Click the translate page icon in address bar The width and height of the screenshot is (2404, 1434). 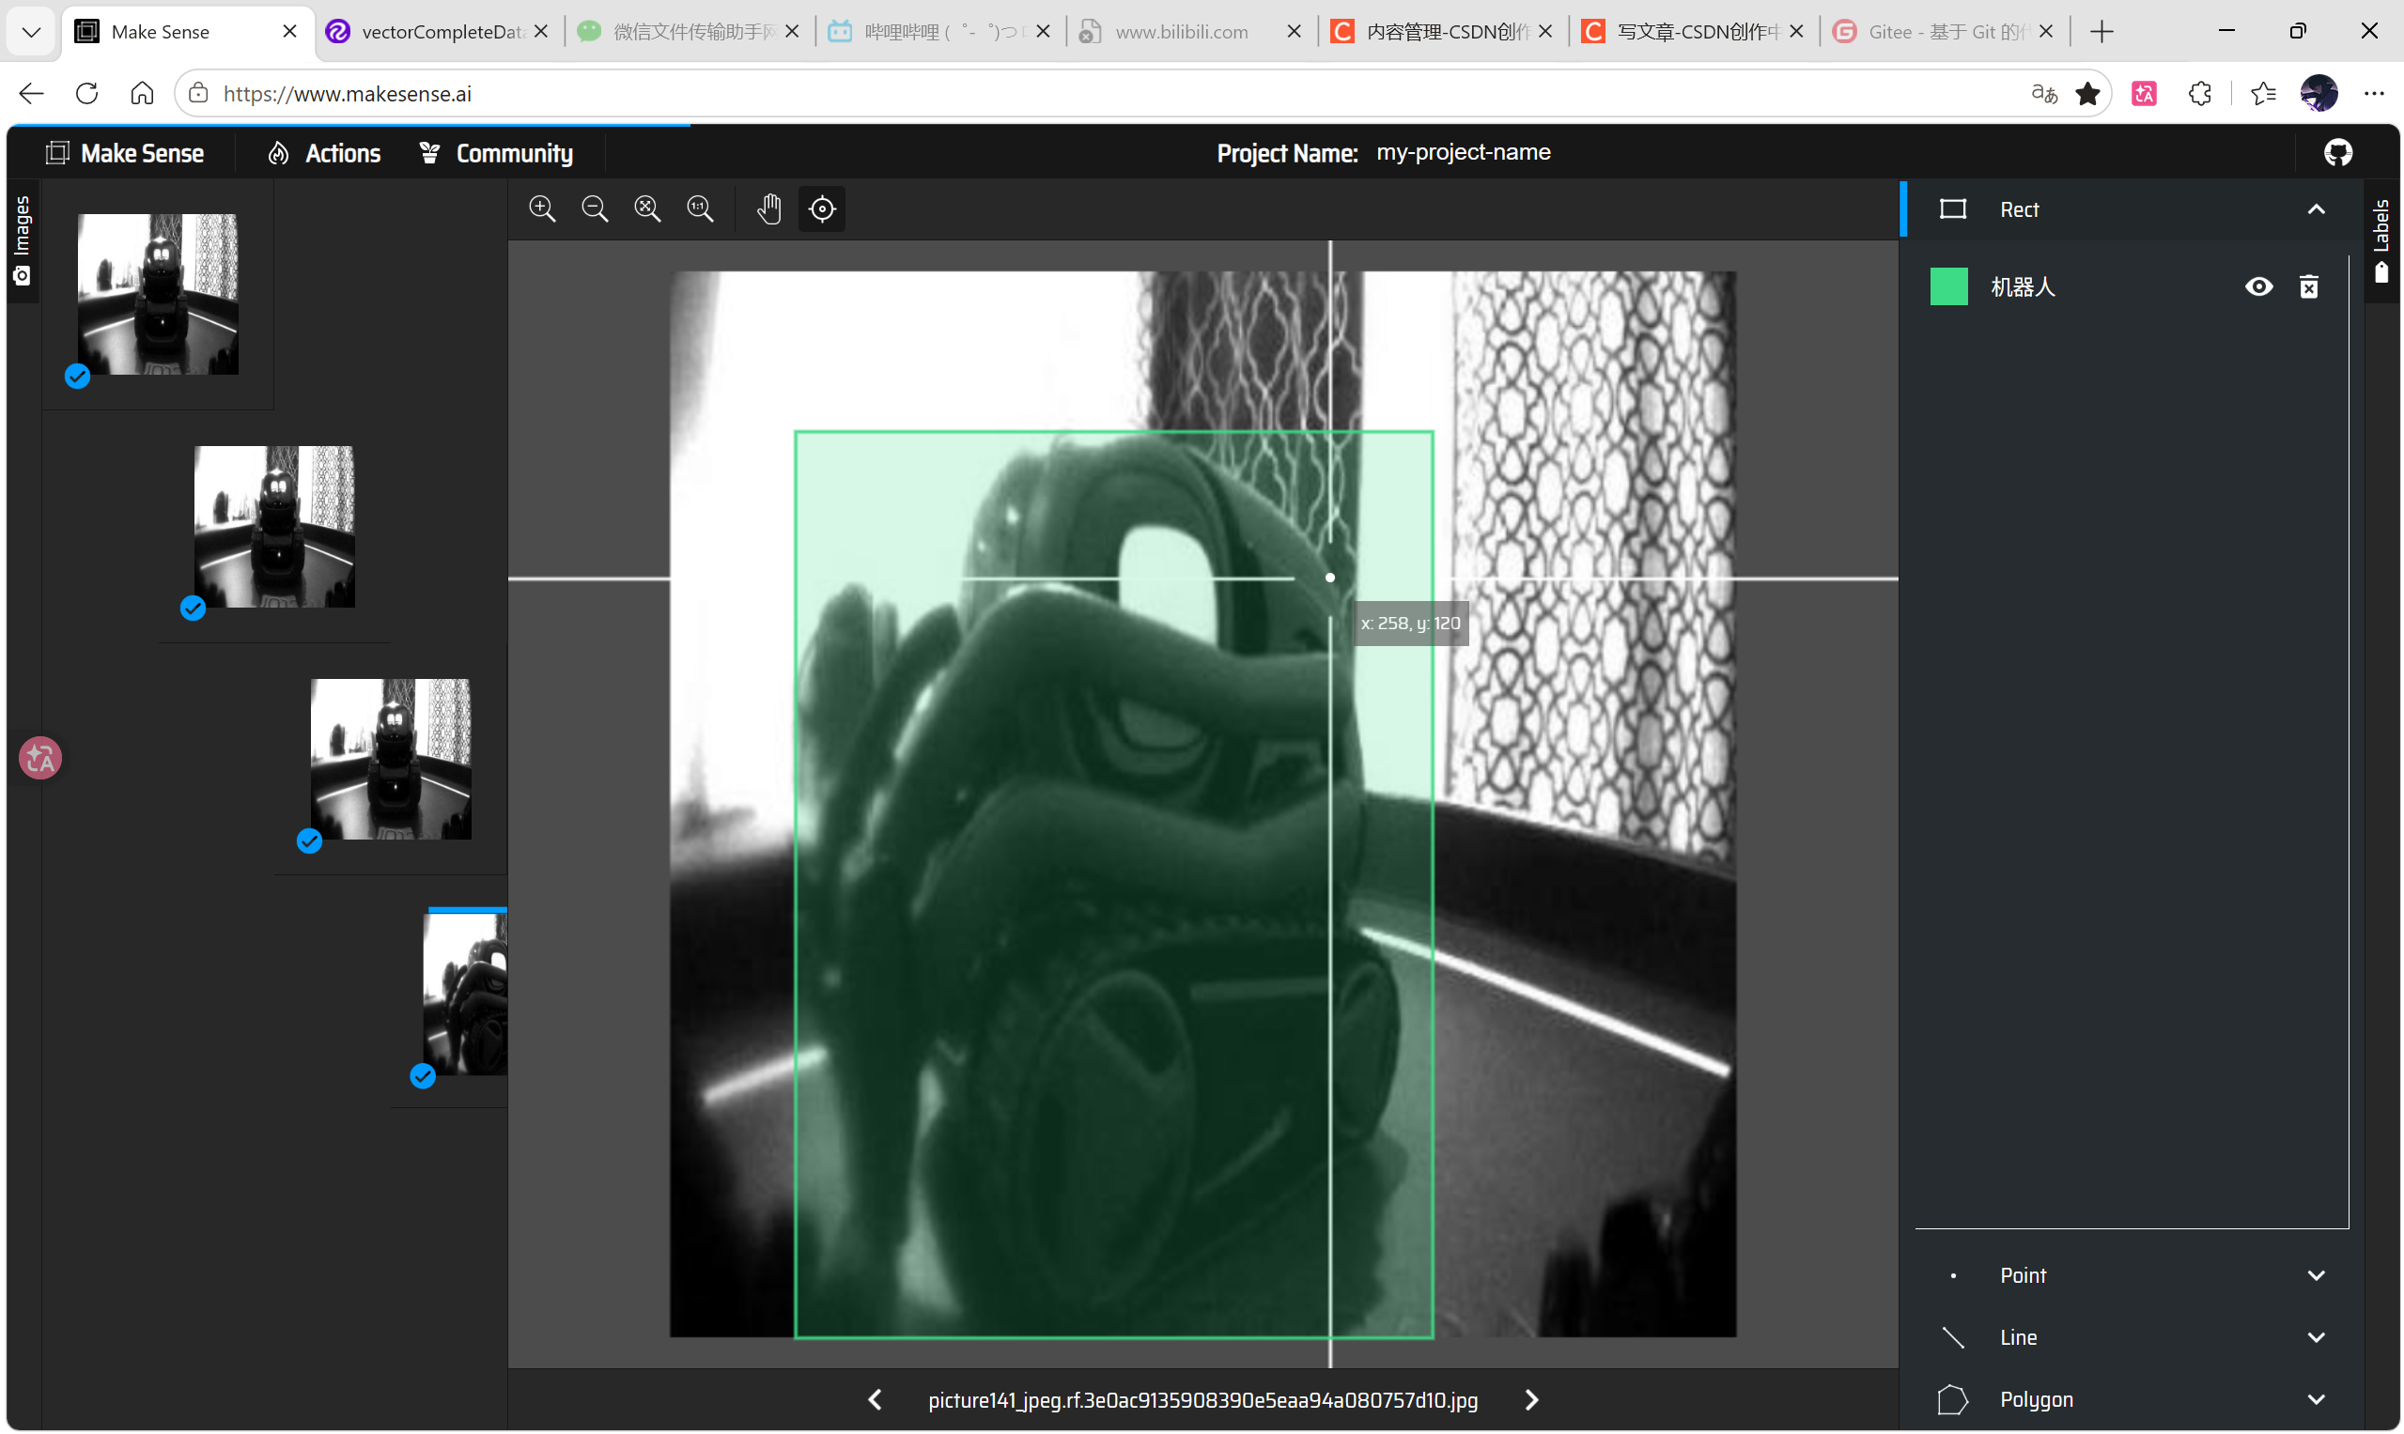coord(2043,94)
